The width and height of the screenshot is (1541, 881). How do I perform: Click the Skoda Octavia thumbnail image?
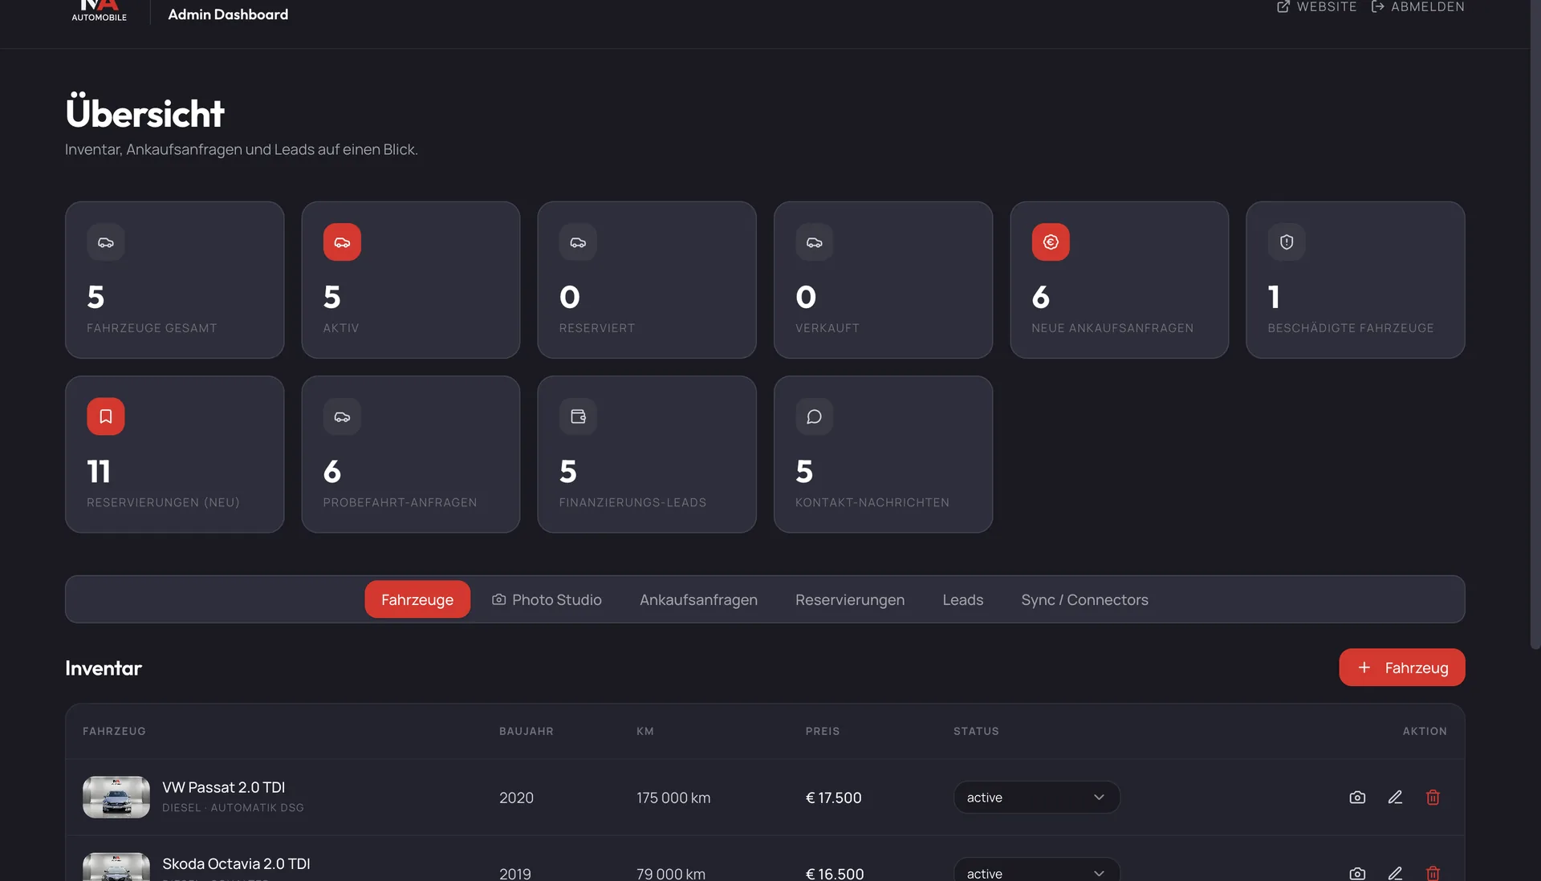116,867
